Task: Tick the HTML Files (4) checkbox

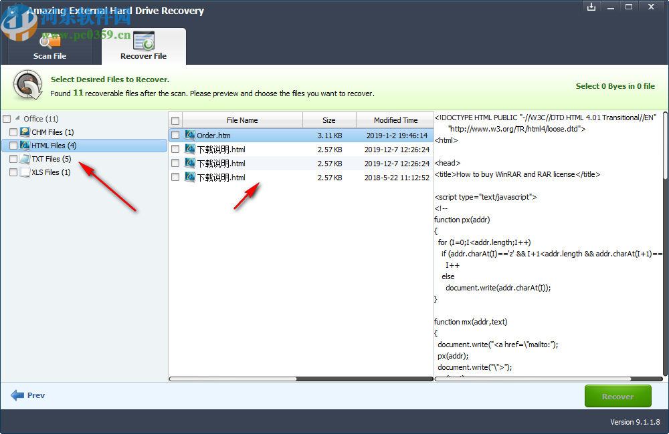Action: click(13, 146)
